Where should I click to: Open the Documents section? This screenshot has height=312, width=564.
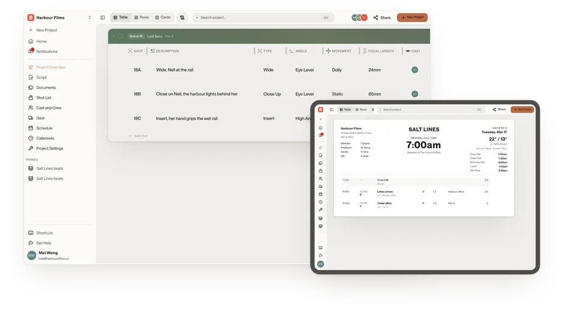coord(42,88)
